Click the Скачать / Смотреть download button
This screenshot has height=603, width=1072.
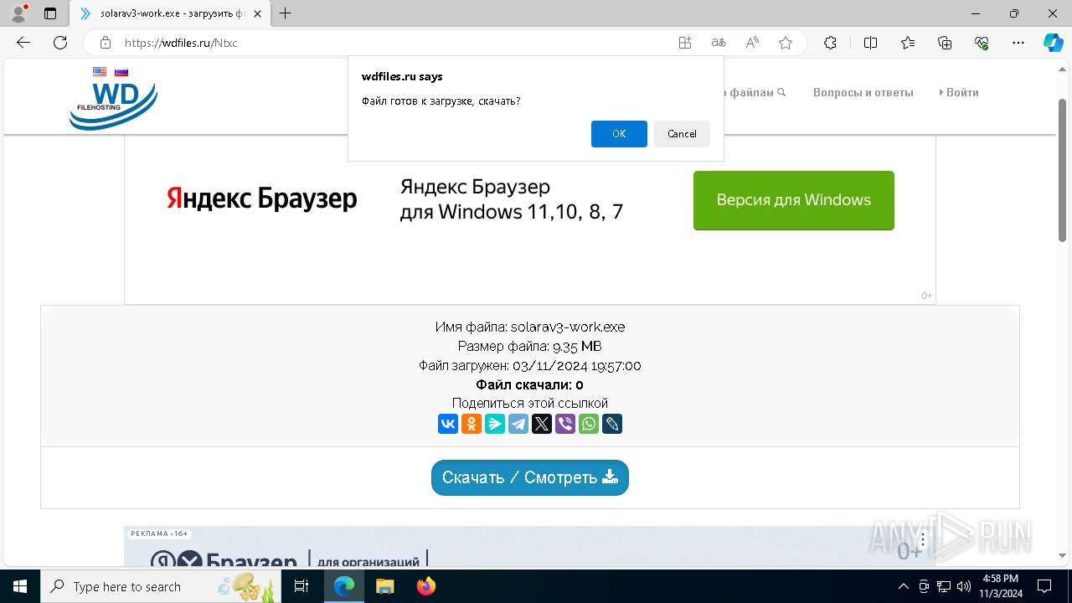[x=530, y=477]
